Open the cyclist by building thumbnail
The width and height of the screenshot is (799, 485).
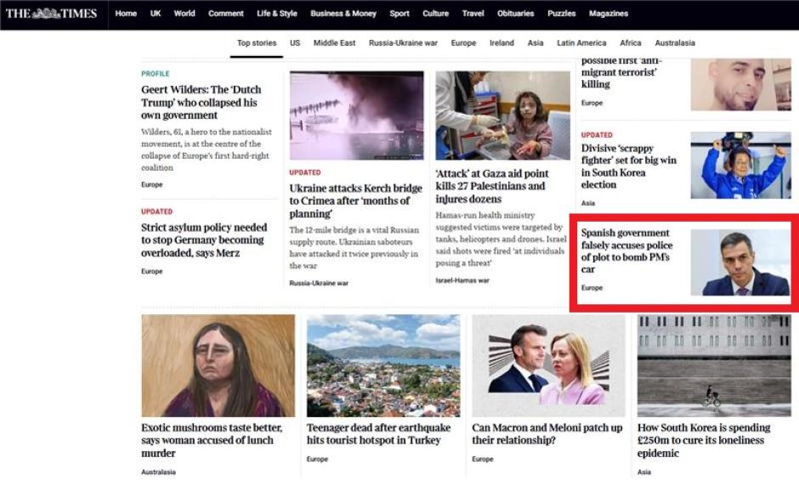point(714,366)
